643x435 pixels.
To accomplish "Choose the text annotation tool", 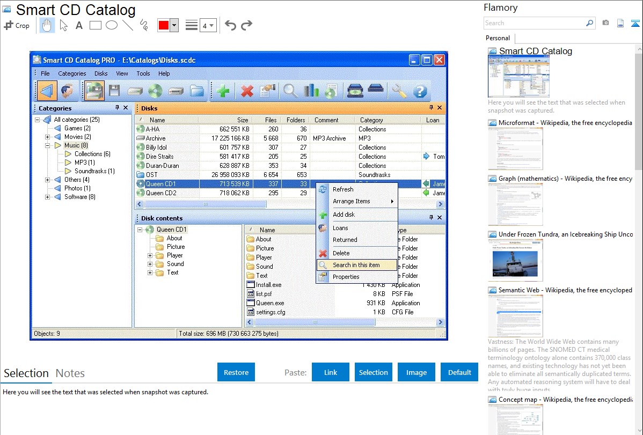I will pos(79,25).
